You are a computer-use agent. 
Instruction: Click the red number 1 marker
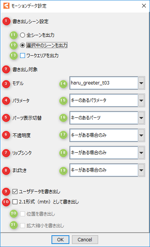(6, 21)
